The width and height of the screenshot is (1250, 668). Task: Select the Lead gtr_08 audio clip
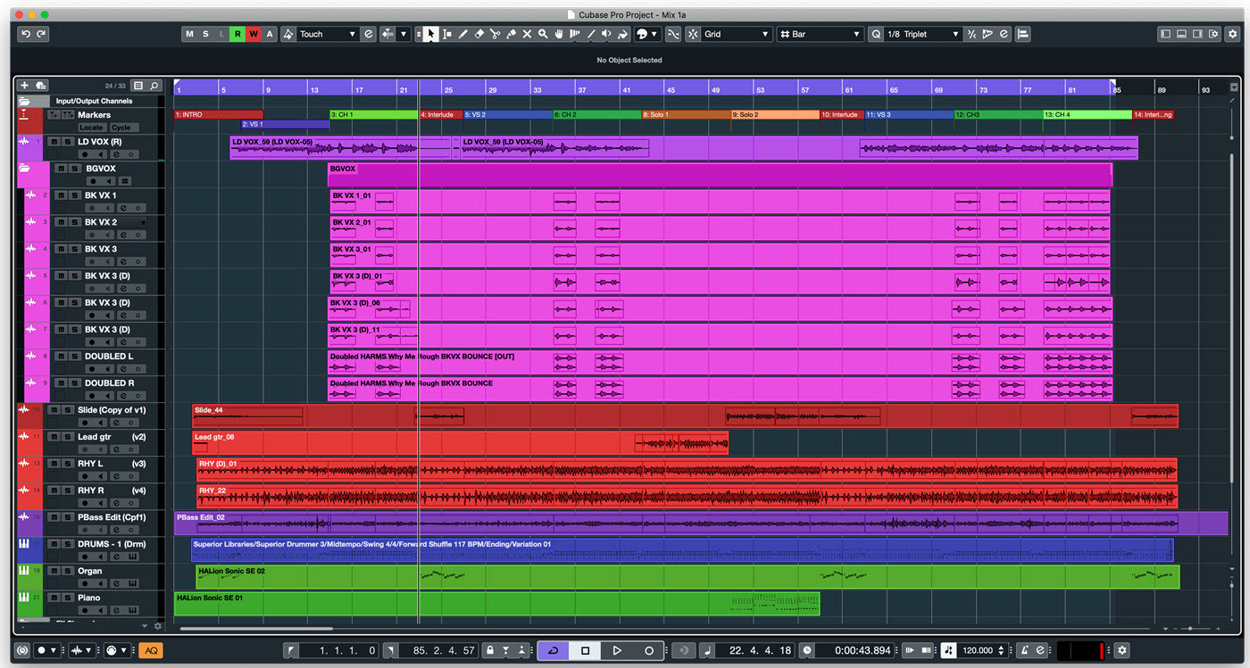click(x=460, y=443)
